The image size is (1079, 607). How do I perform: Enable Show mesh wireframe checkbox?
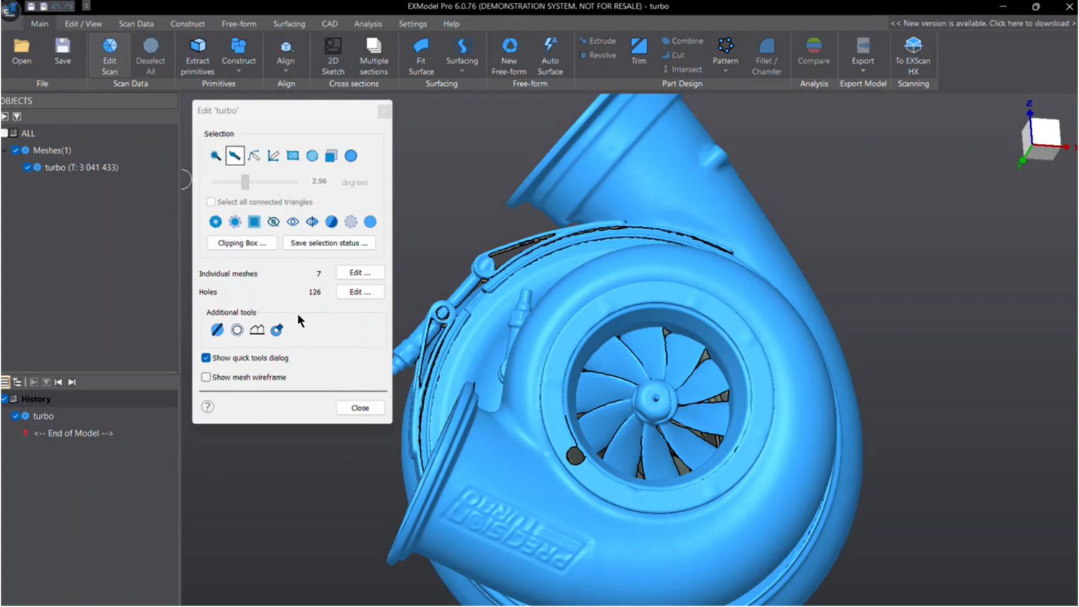tap(206, 377)
